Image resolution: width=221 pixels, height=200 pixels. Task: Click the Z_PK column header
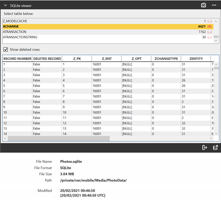click(77, 59)
